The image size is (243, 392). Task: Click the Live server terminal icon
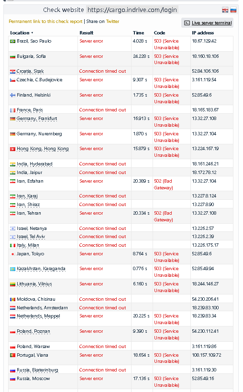click(187, 23)
